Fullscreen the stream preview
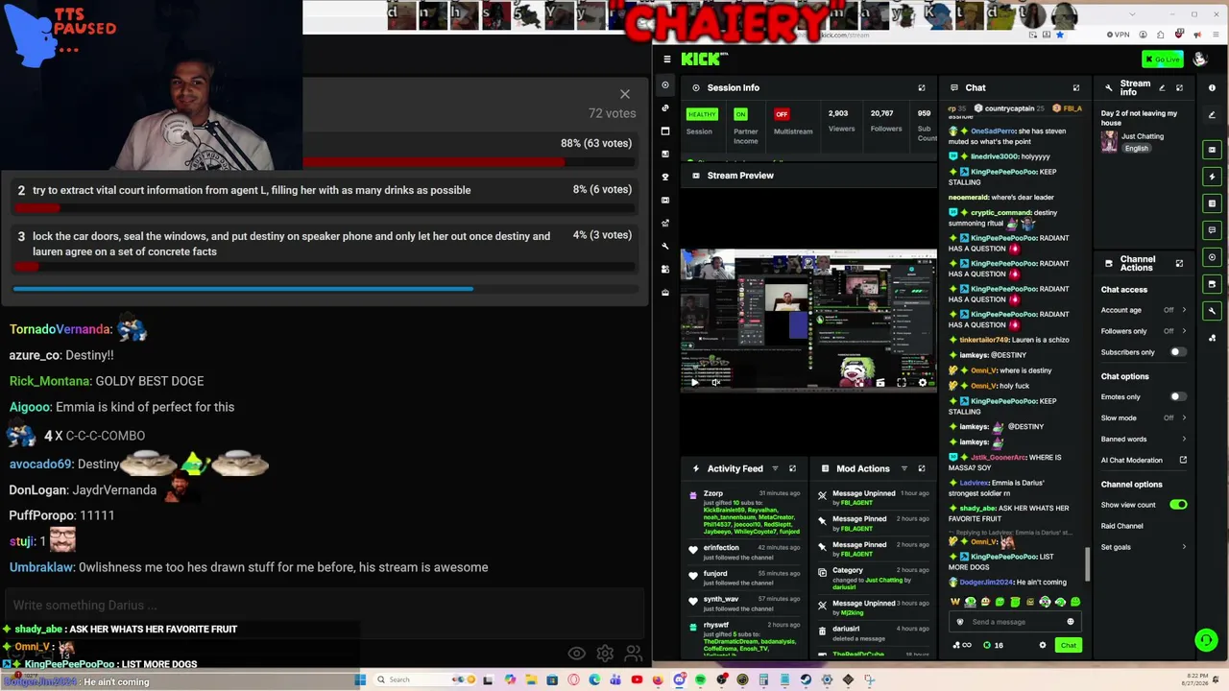The image size is (1229, 691). click(902, 383)
